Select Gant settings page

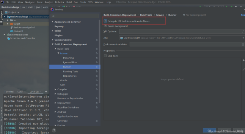click(63, 85)
